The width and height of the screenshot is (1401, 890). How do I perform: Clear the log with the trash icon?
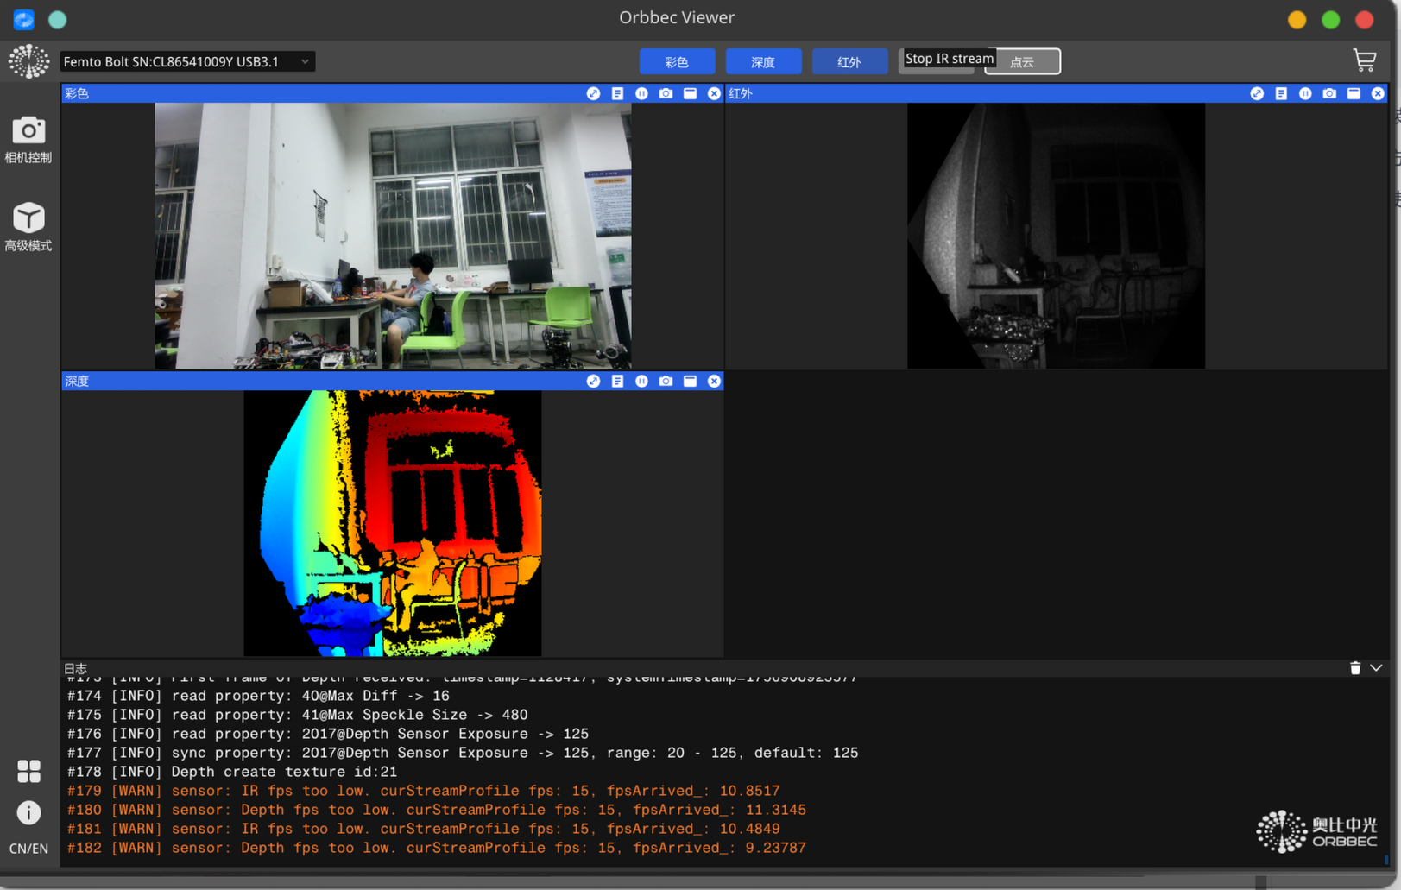coord(1355,668)
